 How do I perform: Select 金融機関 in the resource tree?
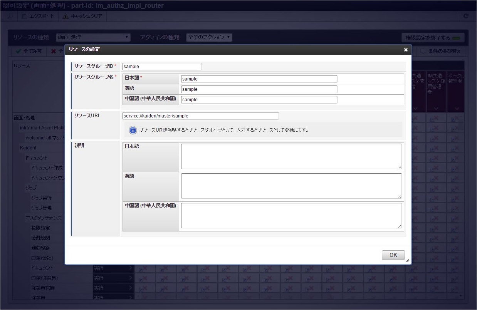(40, 238)
